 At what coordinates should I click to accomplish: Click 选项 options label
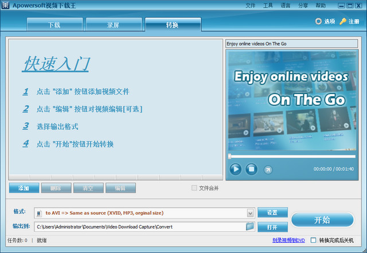tap(330, 22)
